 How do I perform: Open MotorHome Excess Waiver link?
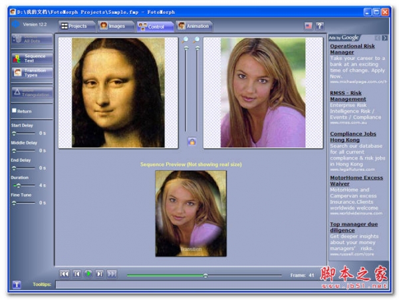[356, 181]
